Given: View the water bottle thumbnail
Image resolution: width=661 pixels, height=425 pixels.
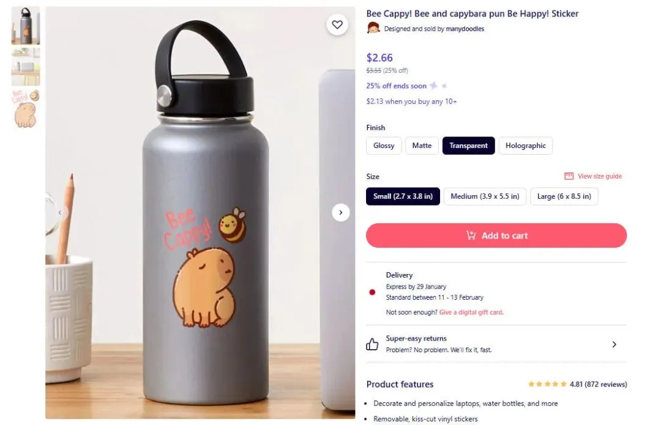Looking at the screenshot, I should (x=26, y=26).
